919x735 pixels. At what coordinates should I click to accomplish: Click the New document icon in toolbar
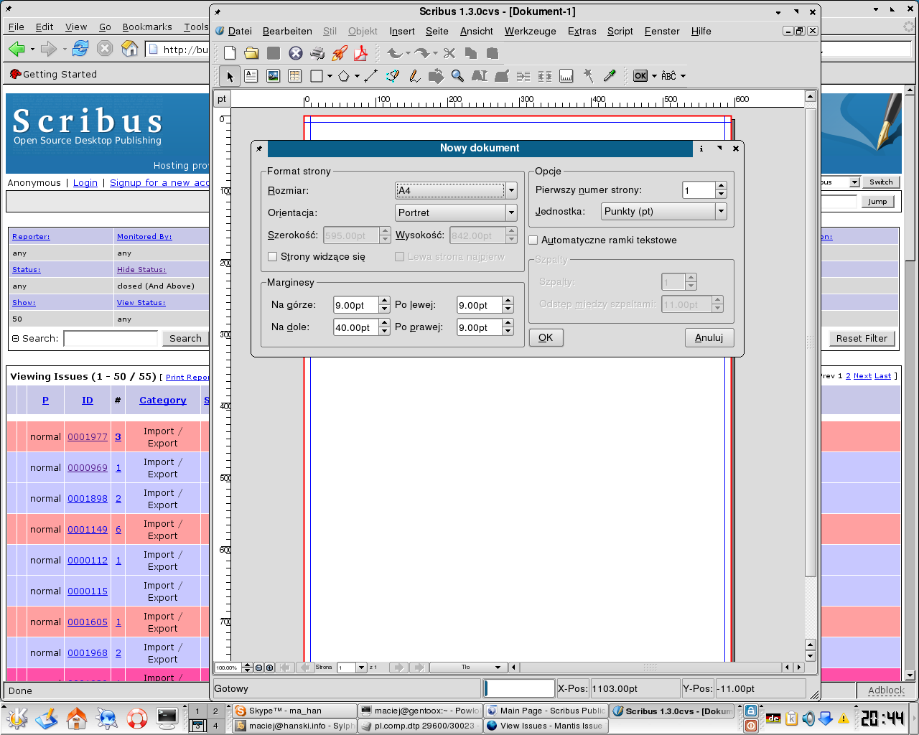pos(230,53)
